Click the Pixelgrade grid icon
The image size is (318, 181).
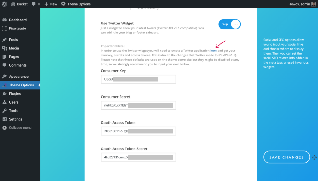coord(4,28)
